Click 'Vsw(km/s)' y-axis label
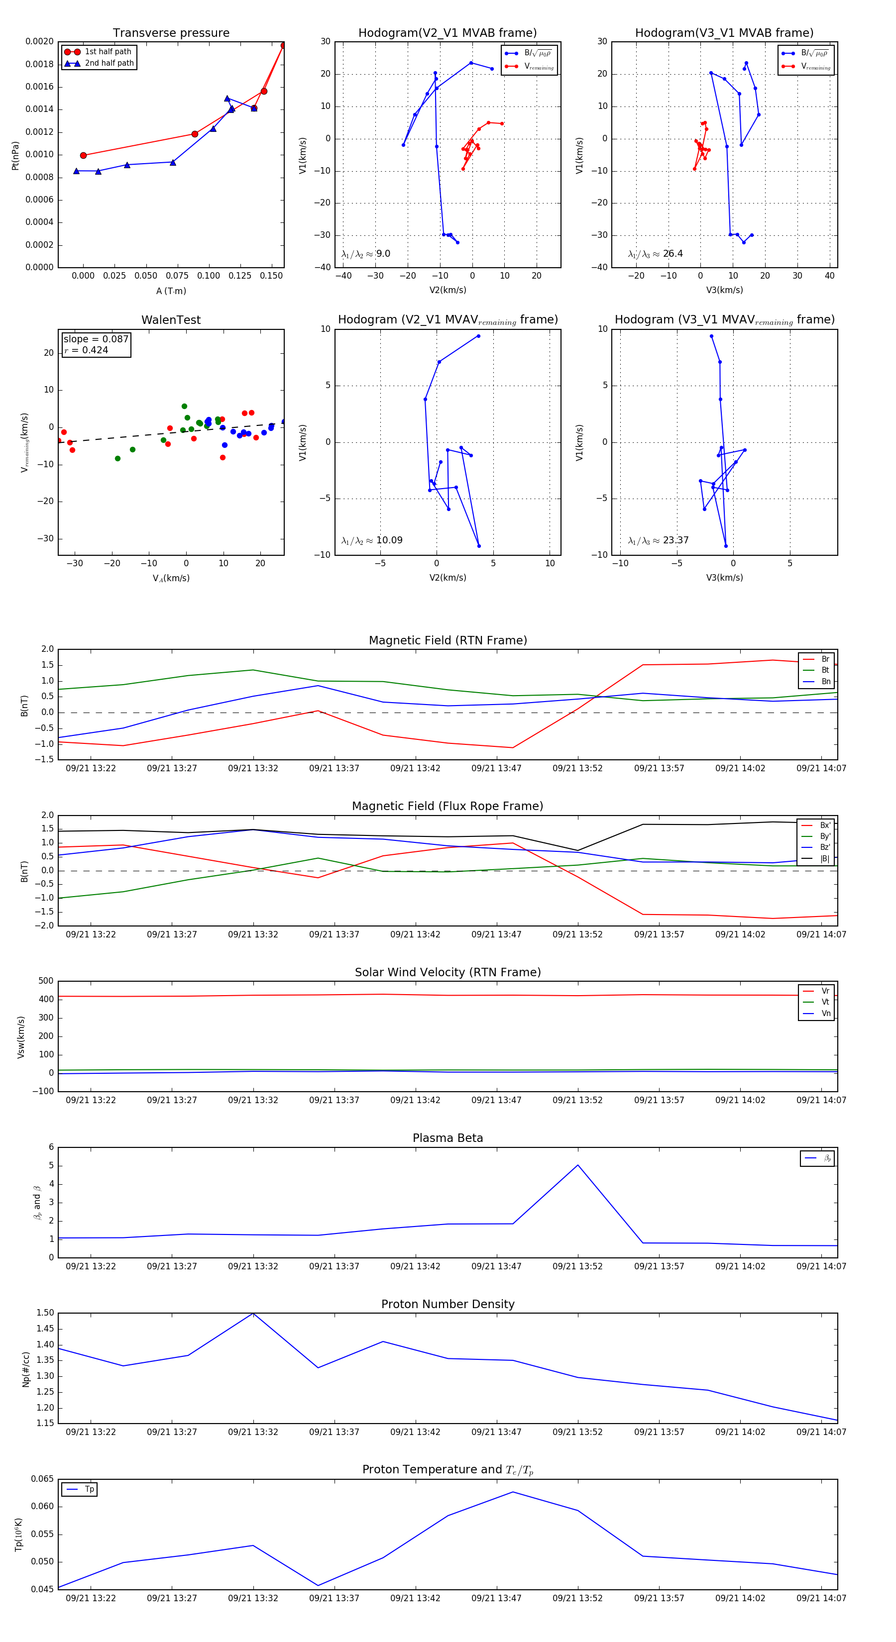This screenshot has height=1642, width=896. pos(21,1037)
